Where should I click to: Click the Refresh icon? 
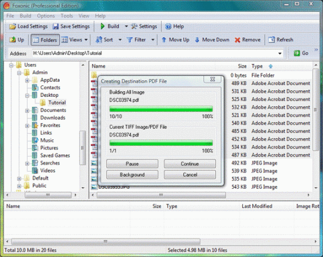[x=272, y=39]
